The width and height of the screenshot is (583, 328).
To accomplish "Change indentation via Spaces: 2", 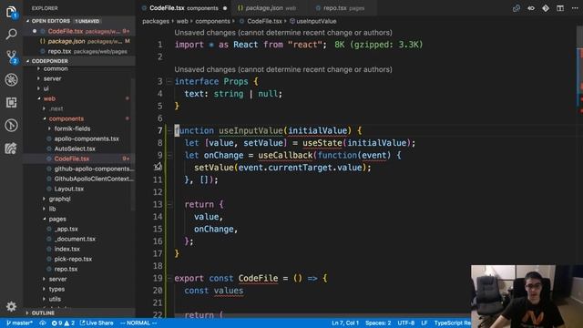I will (x=378, y=323).
